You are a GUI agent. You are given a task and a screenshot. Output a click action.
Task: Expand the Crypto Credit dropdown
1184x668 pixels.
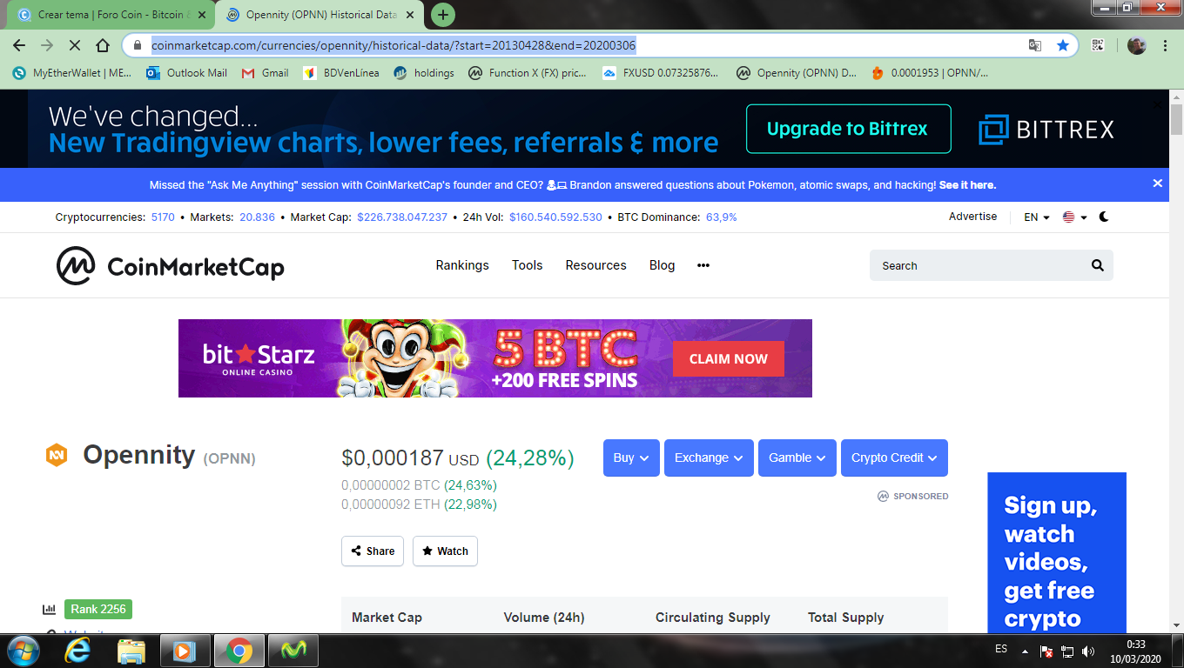pos(894,458)
